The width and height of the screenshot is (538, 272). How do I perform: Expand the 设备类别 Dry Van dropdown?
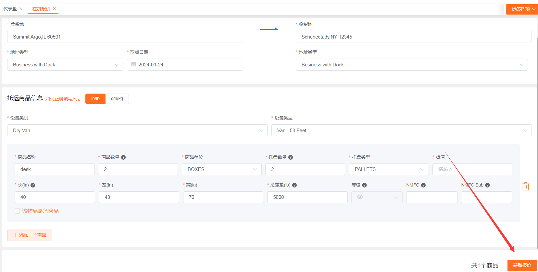[x=137, y=130]
